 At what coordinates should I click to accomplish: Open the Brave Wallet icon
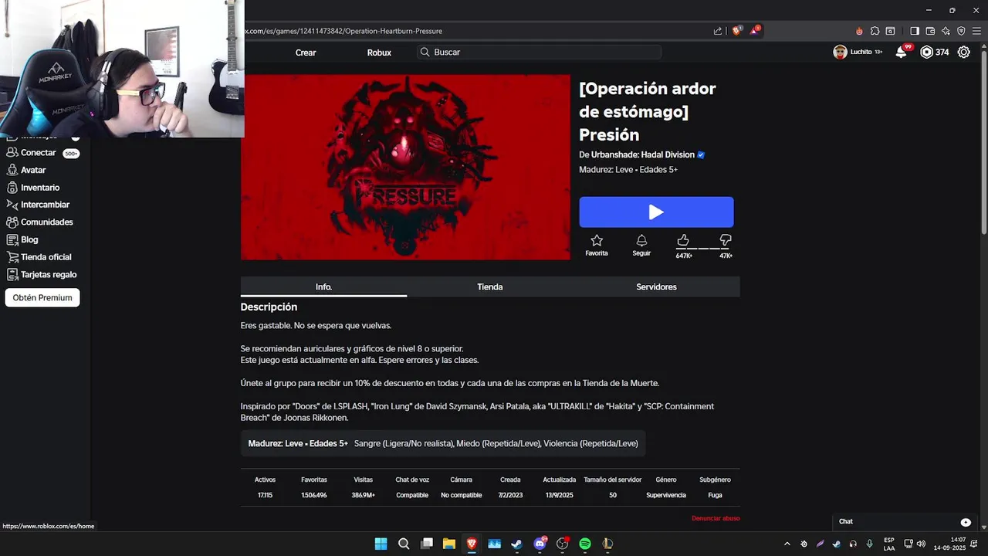click(930, 31)
